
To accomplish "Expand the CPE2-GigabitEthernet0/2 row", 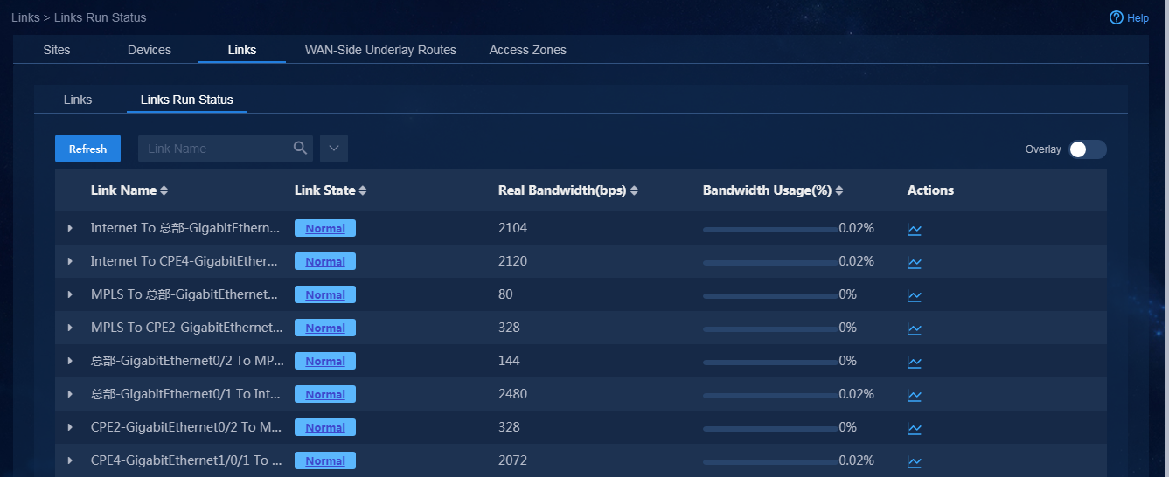I will pos(70,427).
